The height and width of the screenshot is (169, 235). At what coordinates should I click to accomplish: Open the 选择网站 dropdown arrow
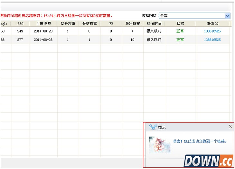point(227,16)
